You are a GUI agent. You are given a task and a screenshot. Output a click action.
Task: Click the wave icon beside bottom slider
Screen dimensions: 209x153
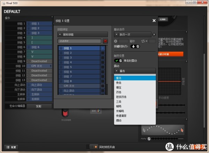[144, 139]
